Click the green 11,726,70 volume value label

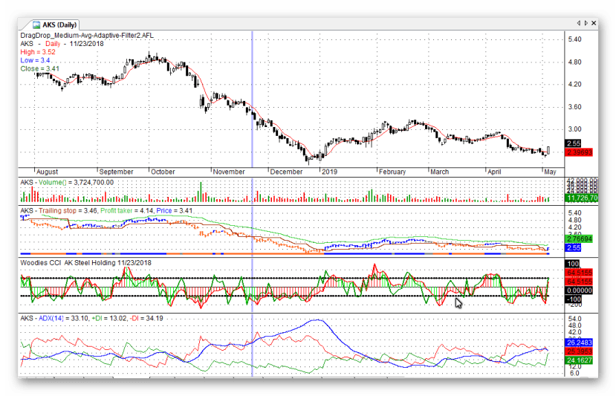coord(581,198)
